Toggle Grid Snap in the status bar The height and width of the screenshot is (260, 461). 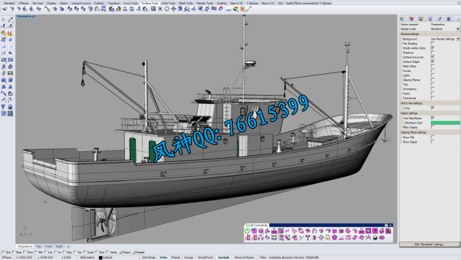[149, 258]
